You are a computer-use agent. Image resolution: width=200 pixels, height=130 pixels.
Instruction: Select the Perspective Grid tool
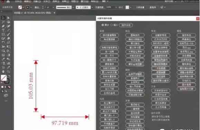coord(8,51)
